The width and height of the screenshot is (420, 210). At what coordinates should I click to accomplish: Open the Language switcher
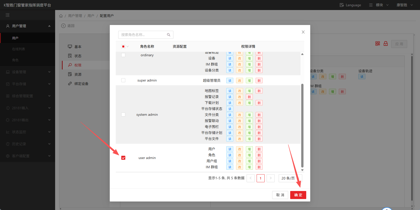(x=350, y=5)
